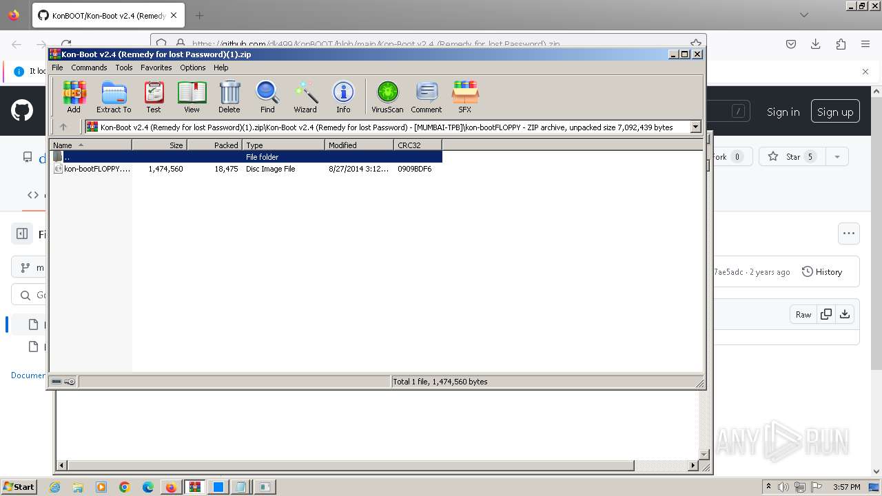Select the parent folder '..' row

[246, 157]
